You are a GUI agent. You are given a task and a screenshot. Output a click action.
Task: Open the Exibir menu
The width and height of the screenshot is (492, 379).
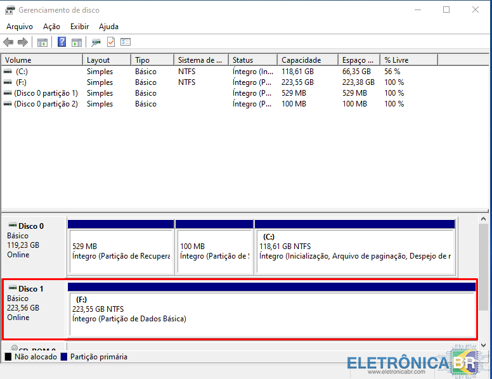[x=79, y=27]
